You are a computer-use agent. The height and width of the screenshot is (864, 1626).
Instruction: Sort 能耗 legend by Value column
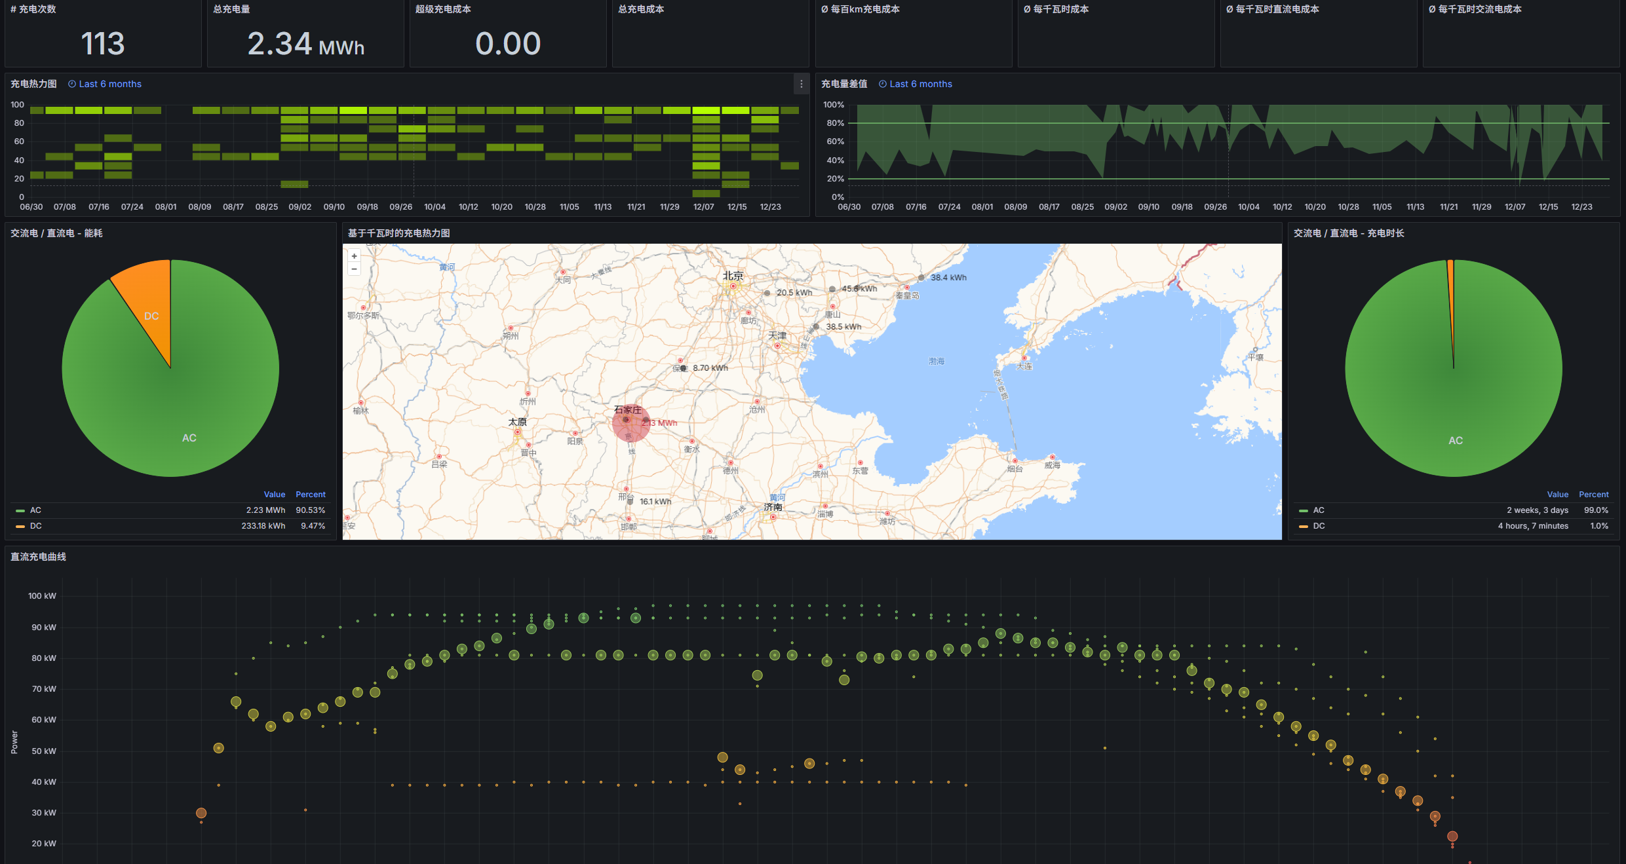274,495
